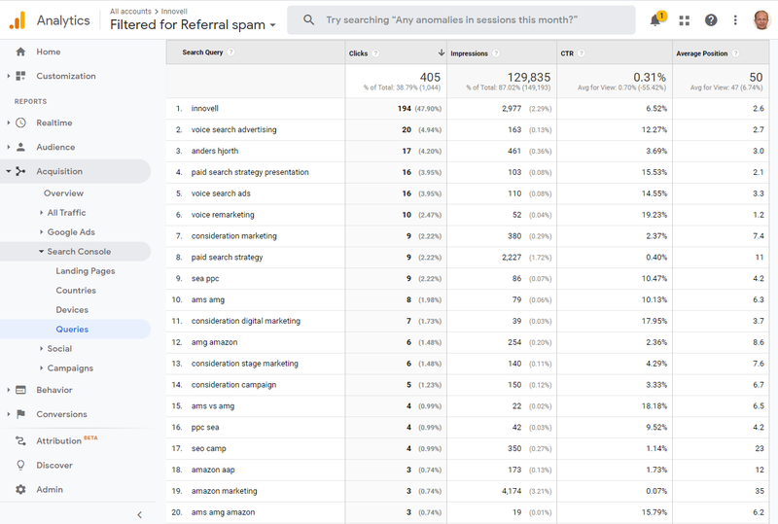
Task: Click the 'anders hjorth' query
Action: (x=215, y=151)
